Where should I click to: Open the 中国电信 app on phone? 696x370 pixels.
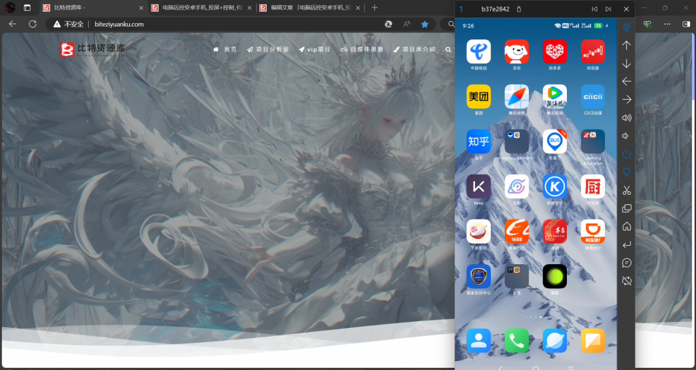click(478, 52)
